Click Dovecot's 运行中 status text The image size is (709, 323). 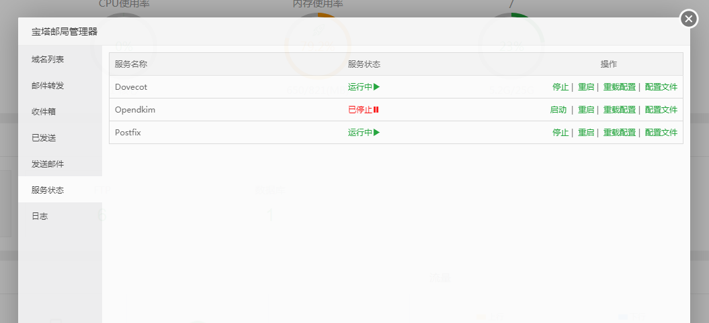pyautogui.click(x=360, y=87)
